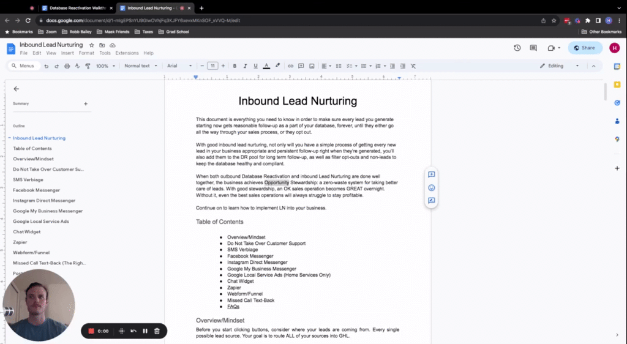This screenshot has width=627, height=344.
Task: Open the File menu
Action: 24,53
